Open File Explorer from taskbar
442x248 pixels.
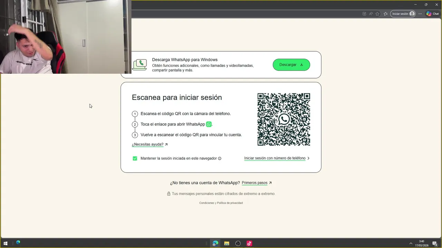(x=227, y=243)
